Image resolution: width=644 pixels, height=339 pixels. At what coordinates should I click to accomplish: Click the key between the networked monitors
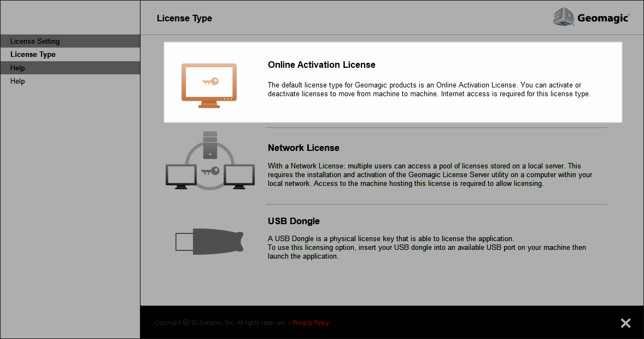click(212, 169)
